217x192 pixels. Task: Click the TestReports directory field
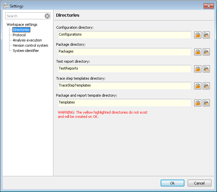124,69
